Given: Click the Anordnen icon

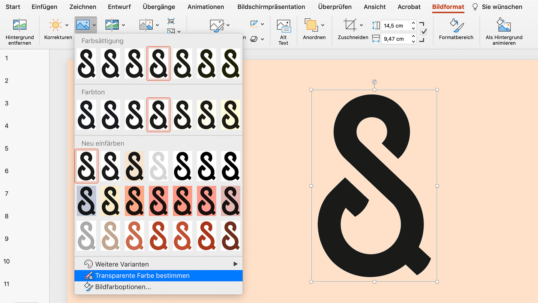Looking at the screenshot, I should [x=311, y=25].
